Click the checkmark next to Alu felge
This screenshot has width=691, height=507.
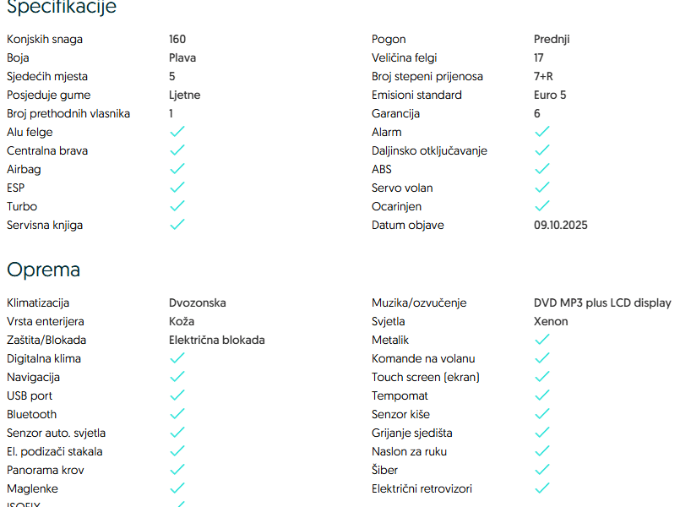(177, 132)
